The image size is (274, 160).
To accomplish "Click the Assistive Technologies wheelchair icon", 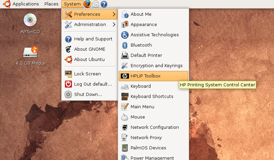I will [125, 35].
